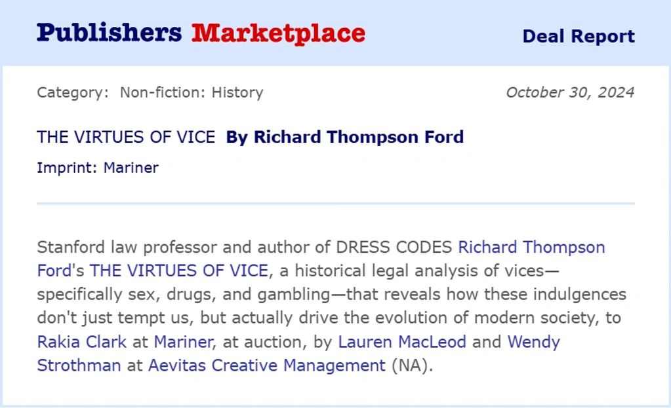Select the "Non-fiction: History" category value
671x408 pixels.
coord(191,92)
